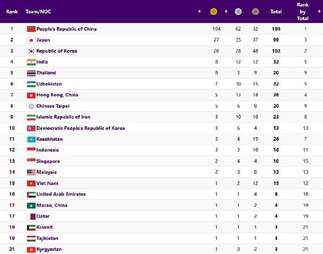Open Hong Kong, China team link

tap(57, 95)
